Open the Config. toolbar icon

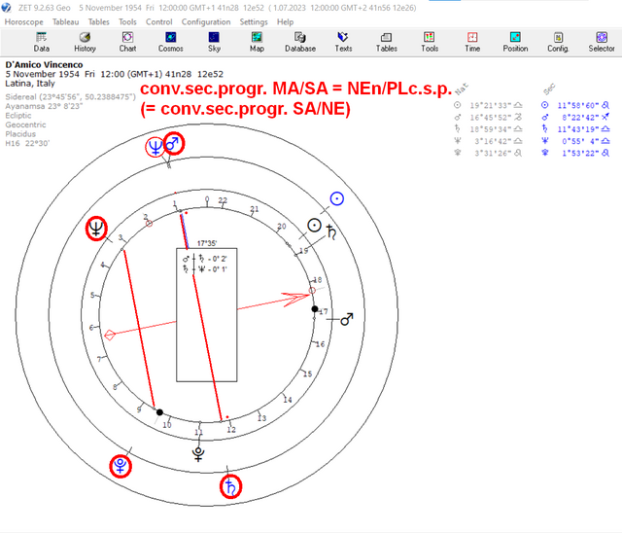coord(558,43)
